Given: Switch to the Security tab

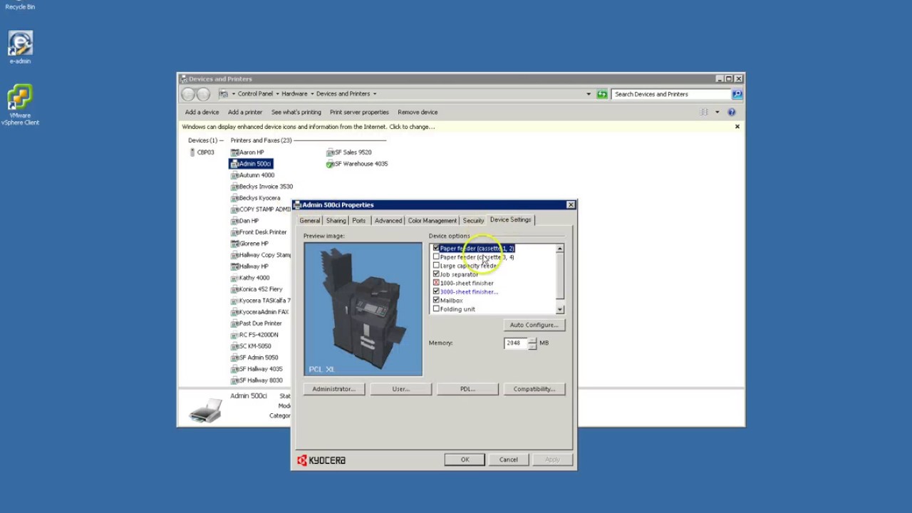Looking at the screenshot, I should point(473,221).
